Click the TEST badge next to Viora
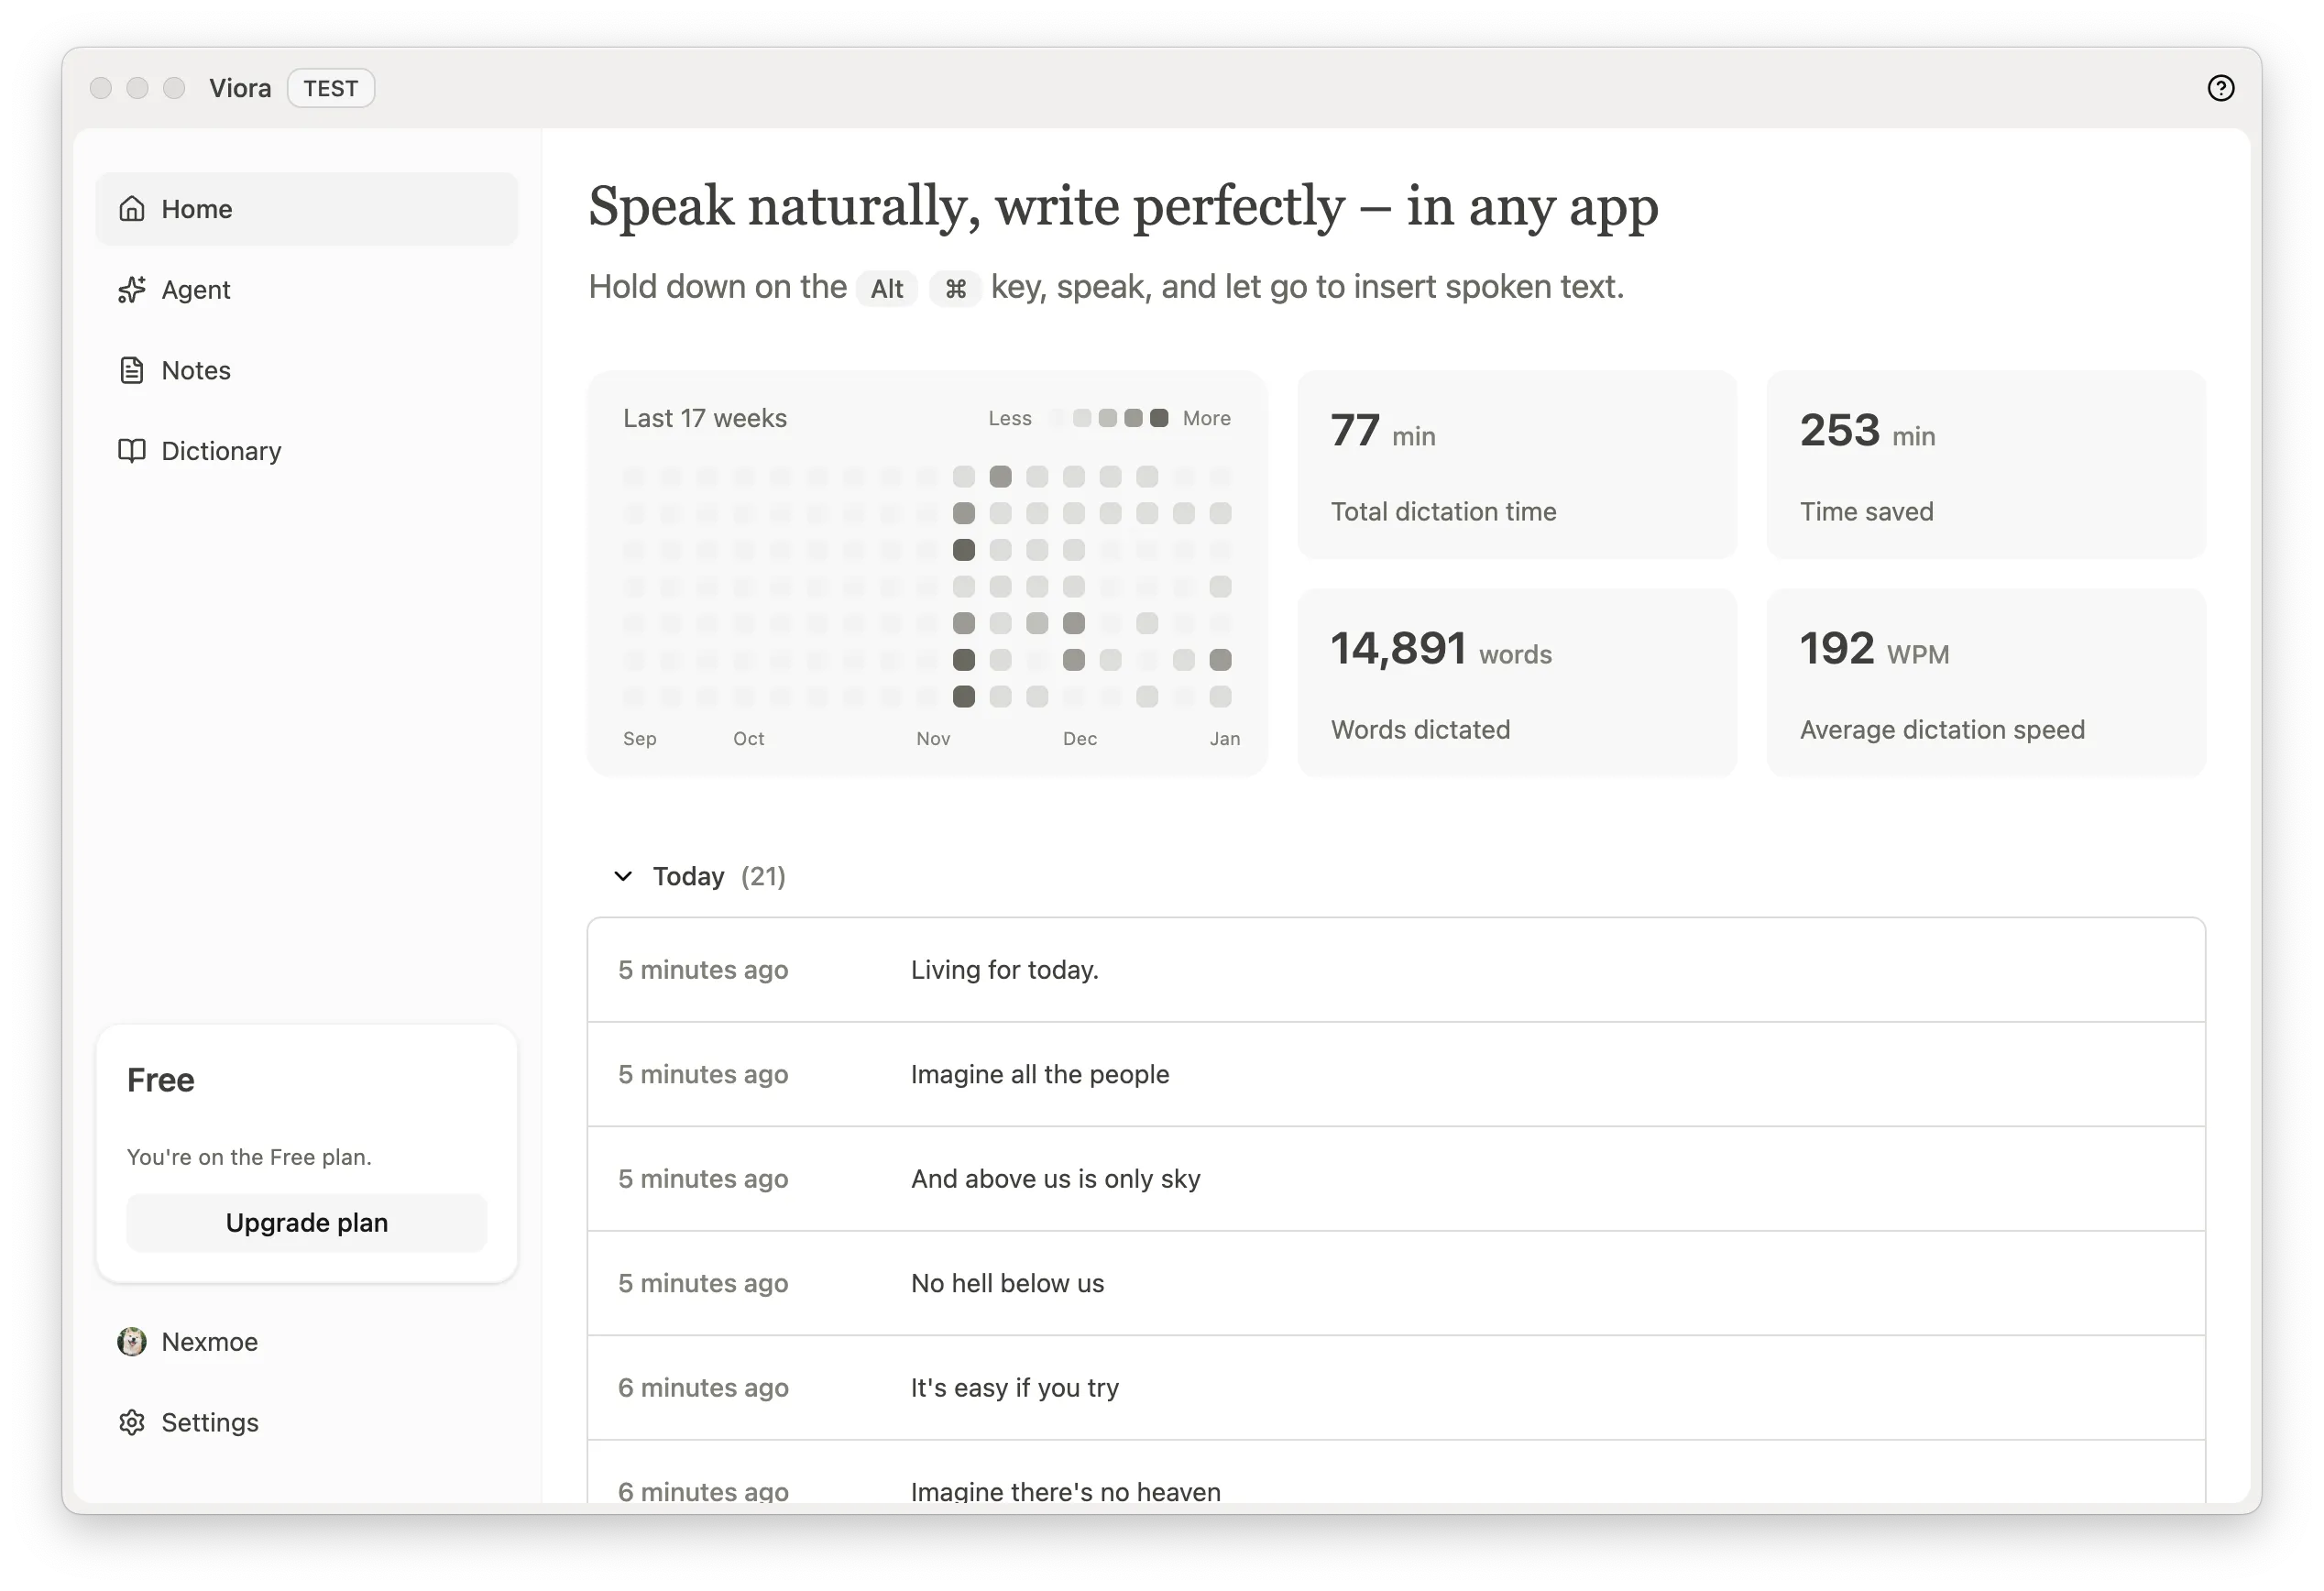Image resolution: width=2324 pixels, height=1591 pixels. [x=331, y=88]
